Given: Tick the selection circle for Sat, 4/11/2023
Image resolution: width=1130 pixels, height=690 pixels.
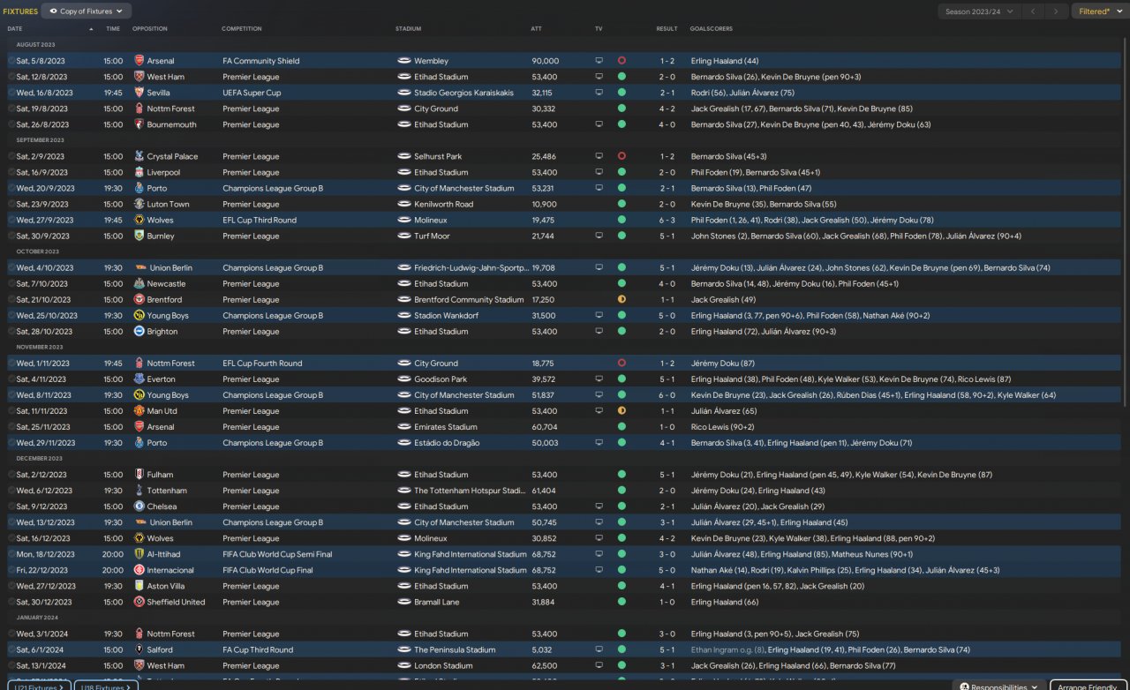Looking at the screenshot, I should [11, 379].
